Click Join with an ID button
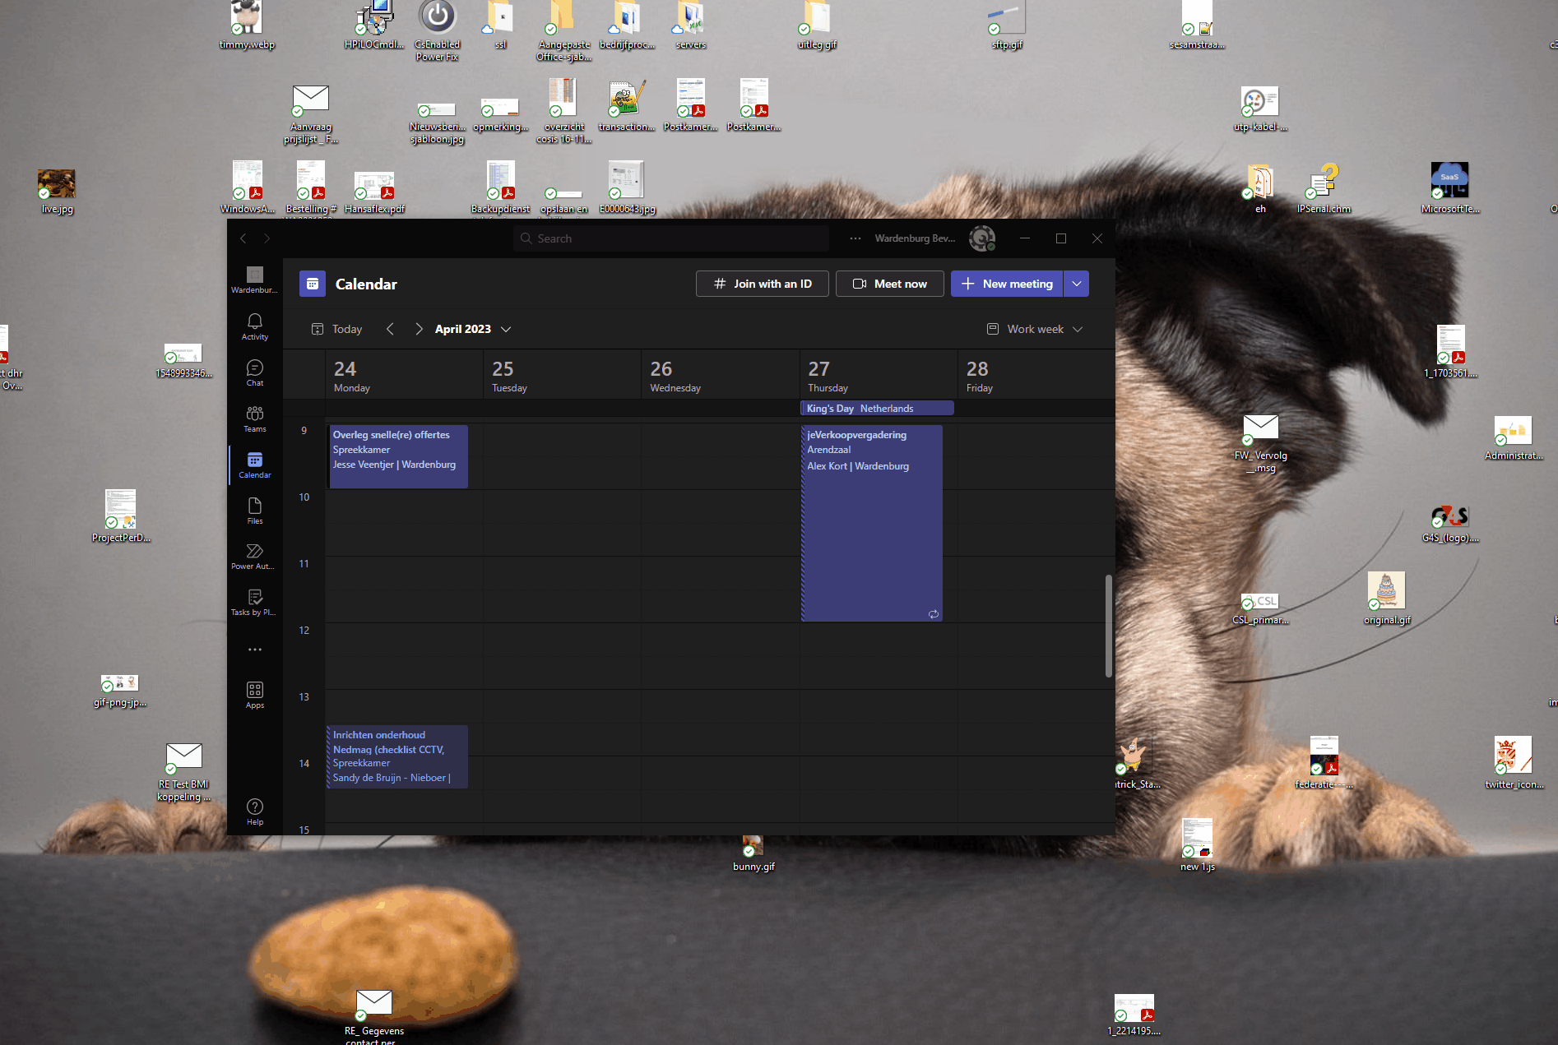This screenshot has height=1045, width=1558. coord(763,284)
